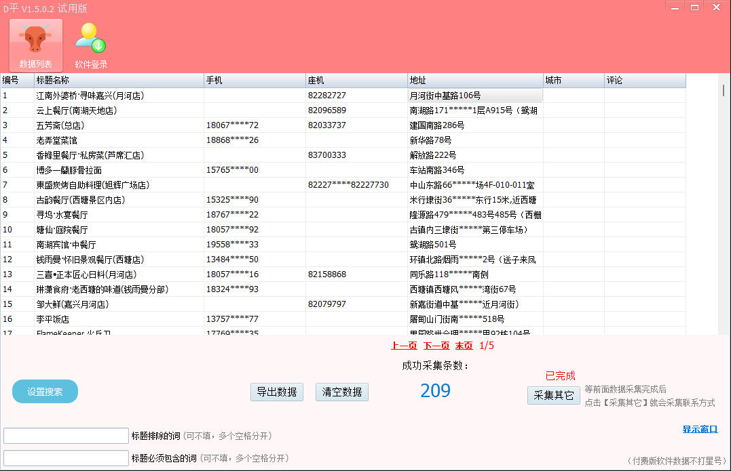Image resolution: width=731 pixels, height=471 pixels.
Task: Select row 邹大鲜(嘉兴月河店)
Action: pos(343,304)
